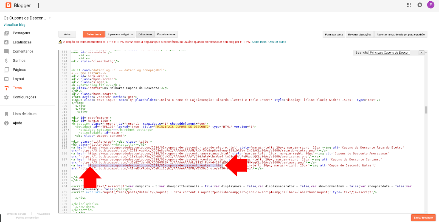Click the Ganhos dollar icon
Viewport: 439px width, 222px height.
coord(7,61)
